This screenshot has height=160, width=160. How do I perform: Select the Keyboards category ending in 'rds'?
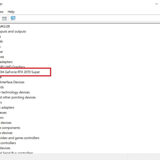click(x=2, y=87)
